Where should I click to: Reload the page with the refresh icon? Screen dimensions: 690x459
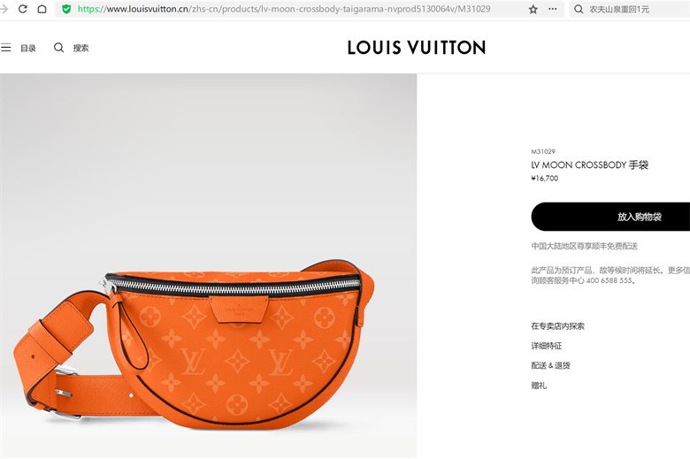23,9
